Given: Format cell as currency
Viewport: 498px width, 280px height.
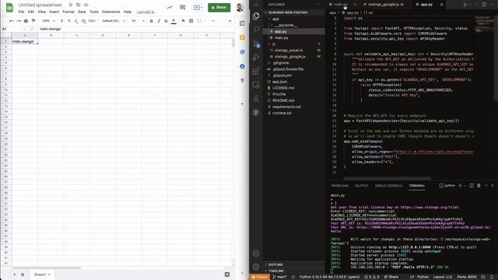Looking at the screenshot, I should pyautogui.click(x=62, y=21).
